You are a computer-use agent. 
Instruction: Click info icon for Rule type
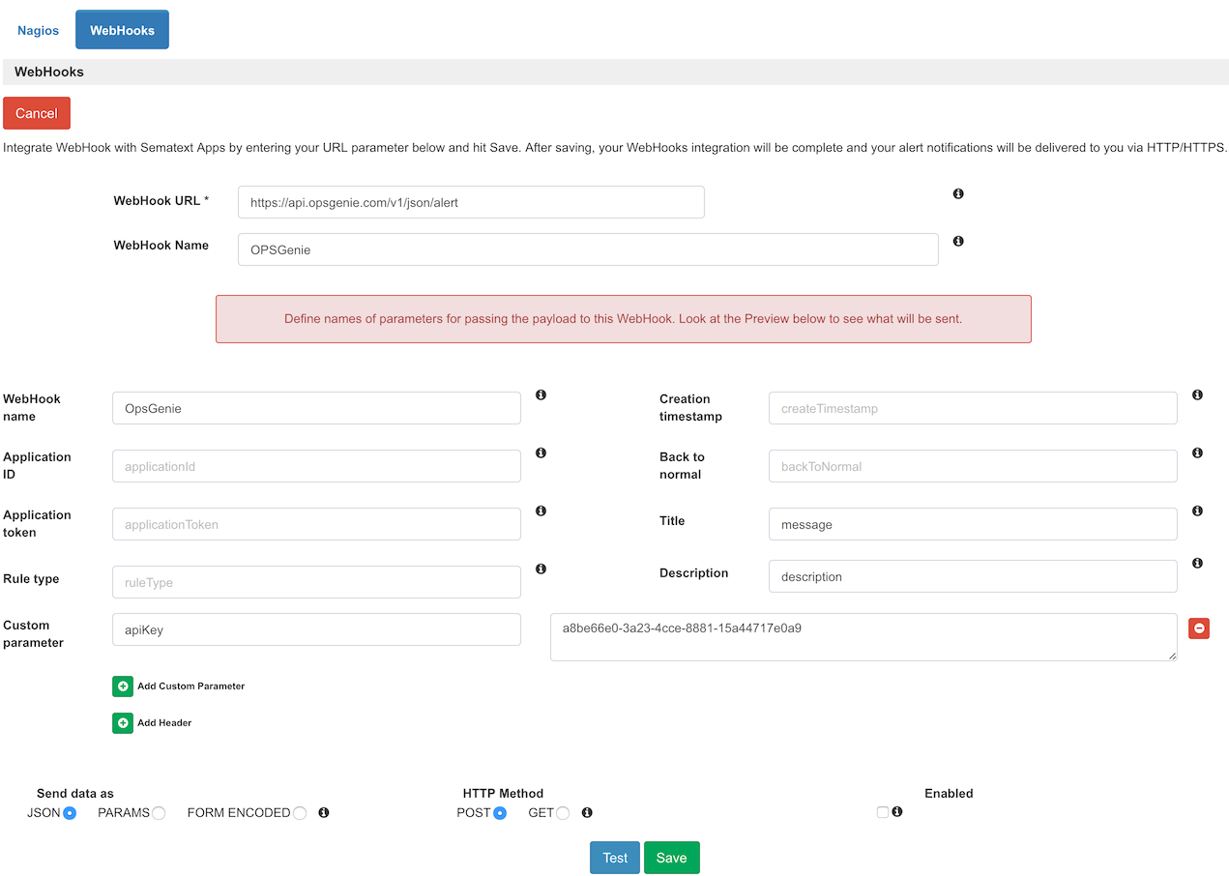pos(541,569)
